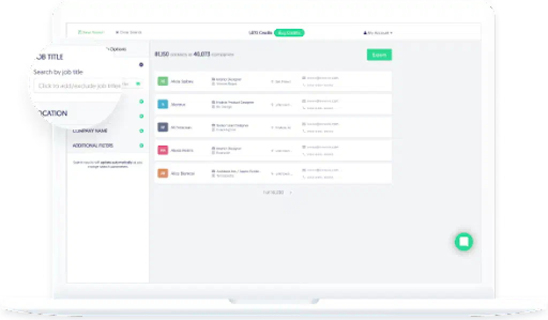Open the My Account dropdown

pyautogui.click(x=378, y=32)
